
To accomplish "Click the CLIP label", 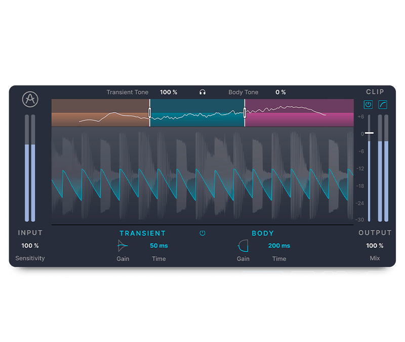I will (375, 92).
